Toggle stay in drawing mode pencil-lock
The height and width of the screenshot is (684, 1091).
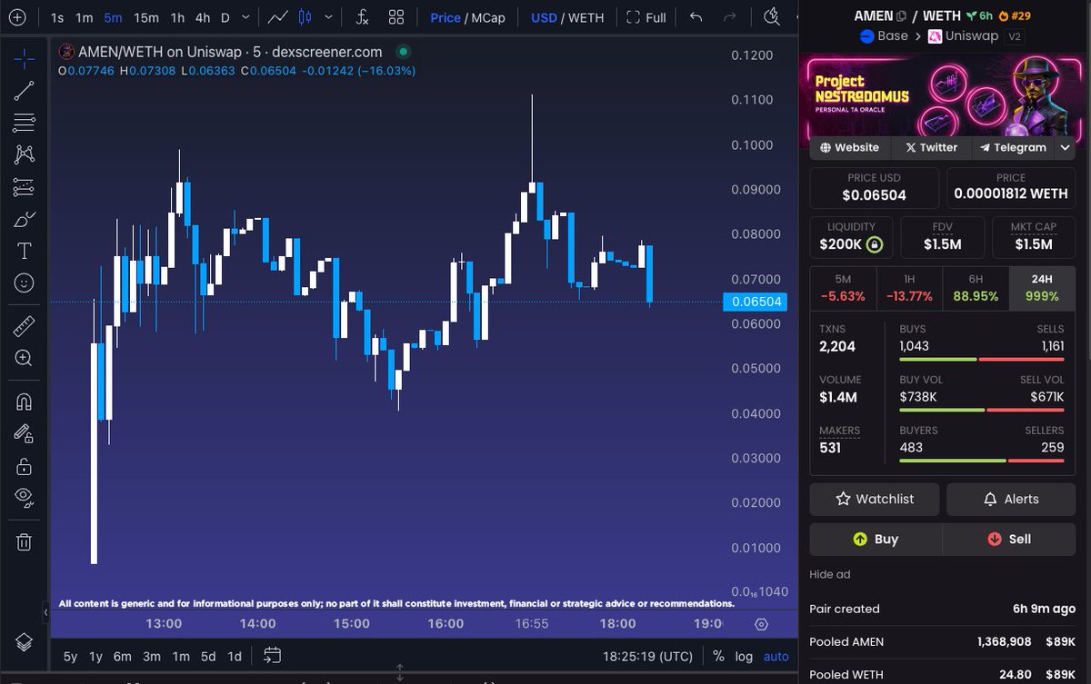pyautogui.click(x=25, y=433)
